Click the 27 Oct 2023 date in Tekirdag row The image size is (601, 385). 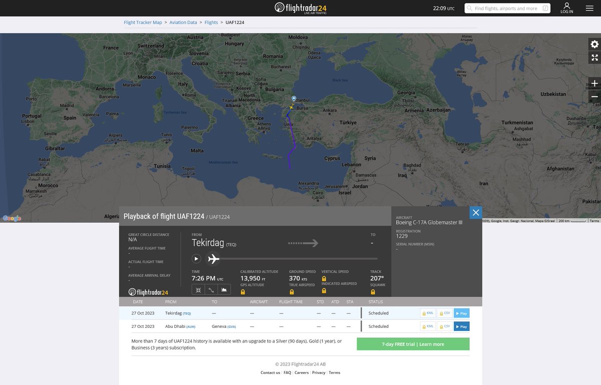[143, 313]
